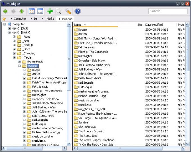Click the tree pane vertical scroll thumb

(x=69, y=59)
